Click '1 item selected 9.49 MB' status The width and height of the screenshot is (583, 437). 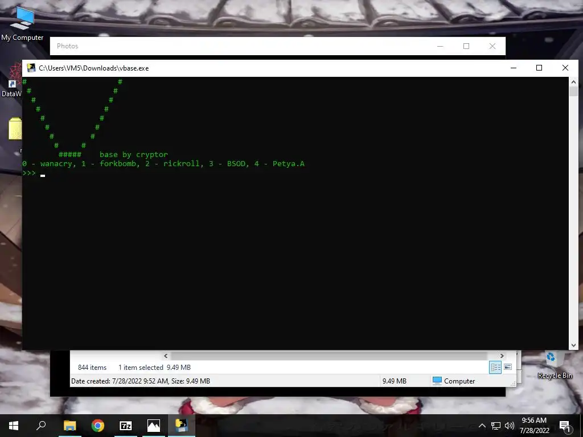tap(154, 368)
